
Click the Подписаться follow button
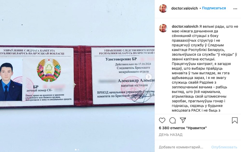point(214,8)
